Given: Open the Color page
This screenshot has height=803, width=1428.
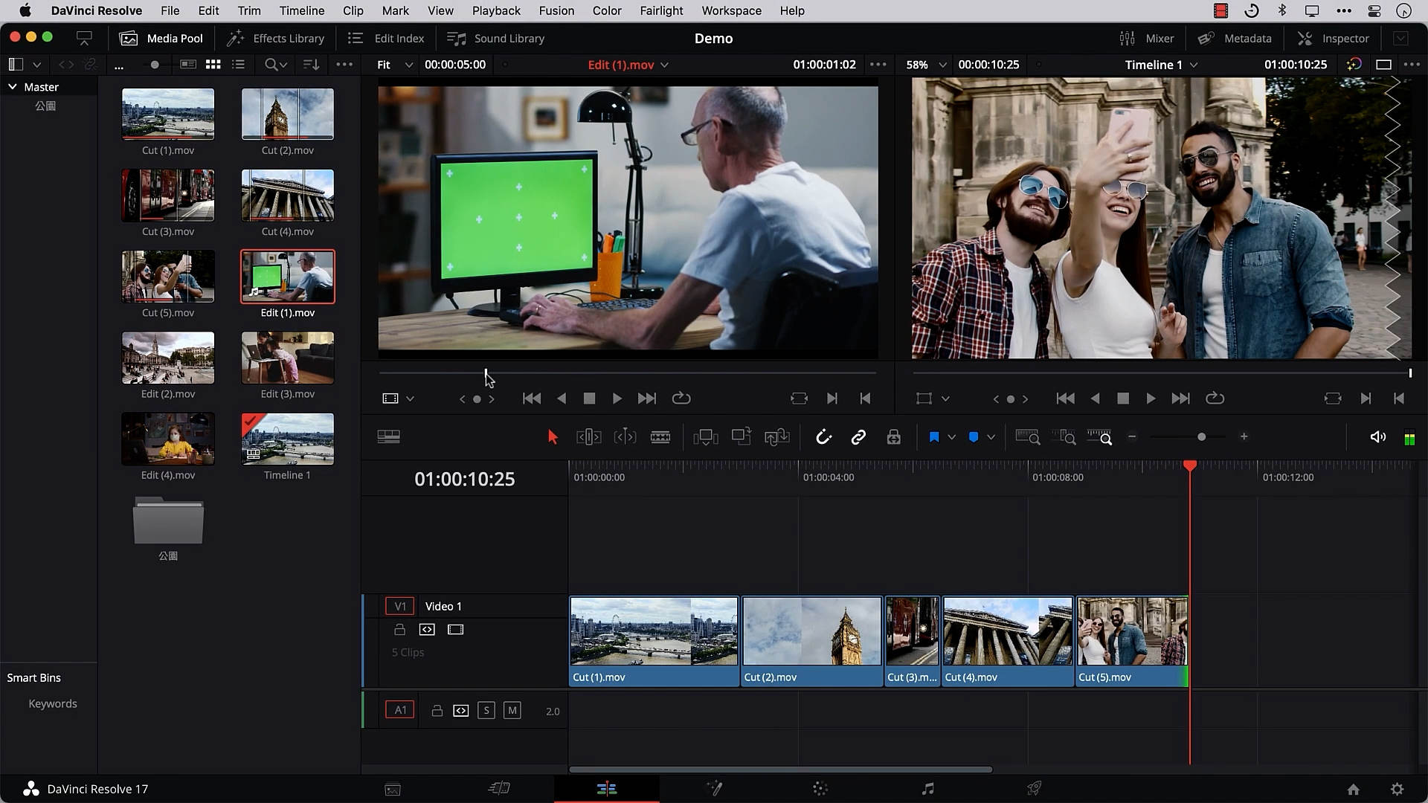Looking at the screenshot, I should 820,789.
